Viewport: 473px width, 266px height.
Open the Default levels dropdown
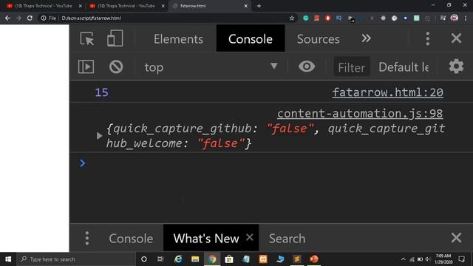[404, 67]
